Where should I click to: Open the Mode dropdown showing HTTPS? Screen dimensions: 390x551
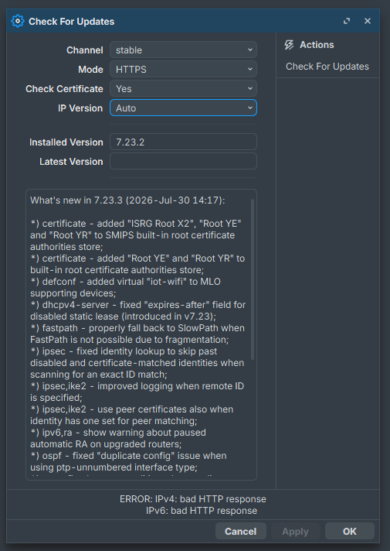[x=184, y=69]
